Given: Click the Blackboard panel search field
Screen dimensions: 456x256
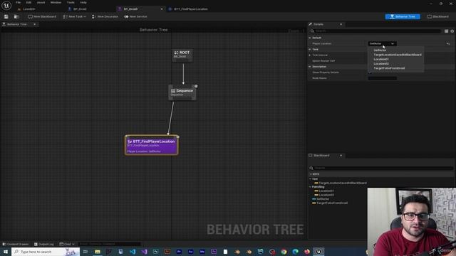Looking at the screenshot, I should (382, 168).
